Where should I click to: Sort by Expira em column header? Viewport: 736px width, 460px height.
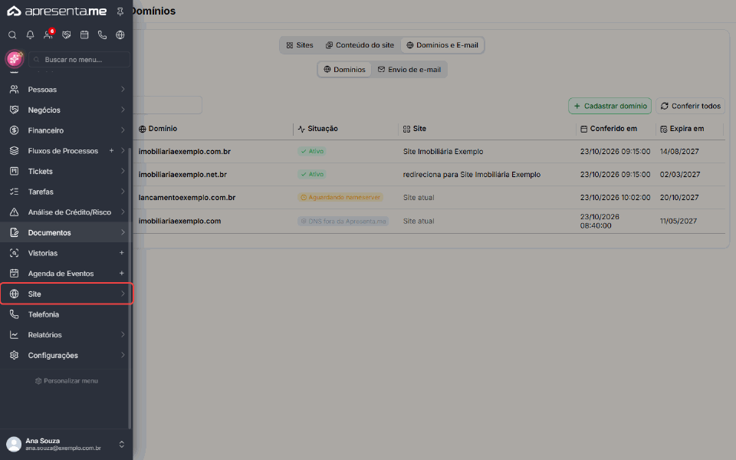682,129
